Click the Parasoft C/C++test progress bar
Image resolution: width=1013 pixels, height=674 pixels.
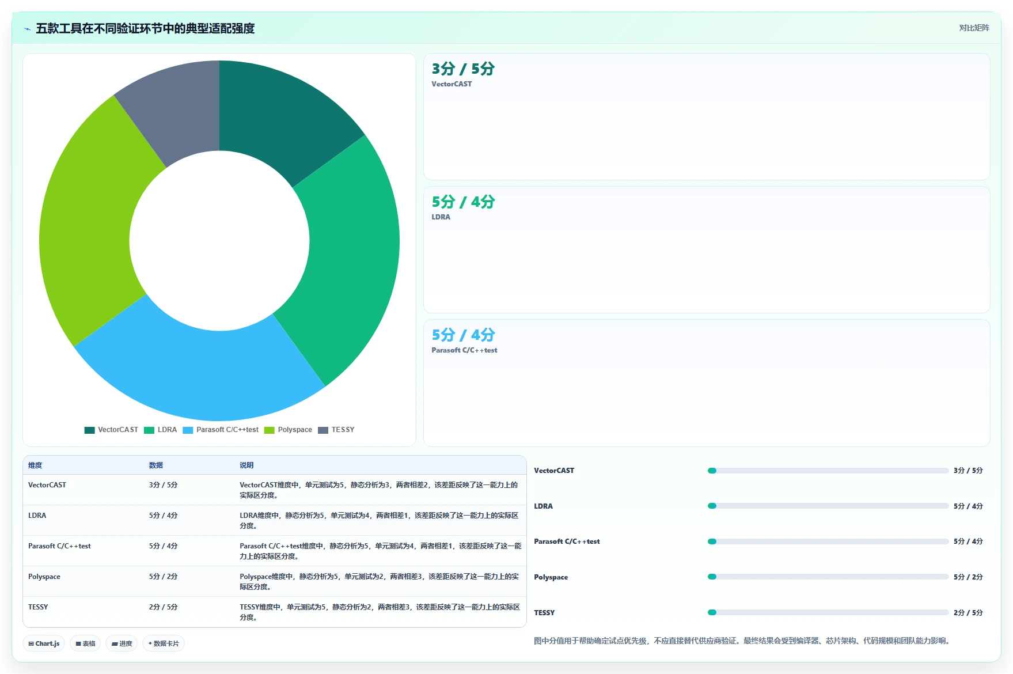pos(828,542)
